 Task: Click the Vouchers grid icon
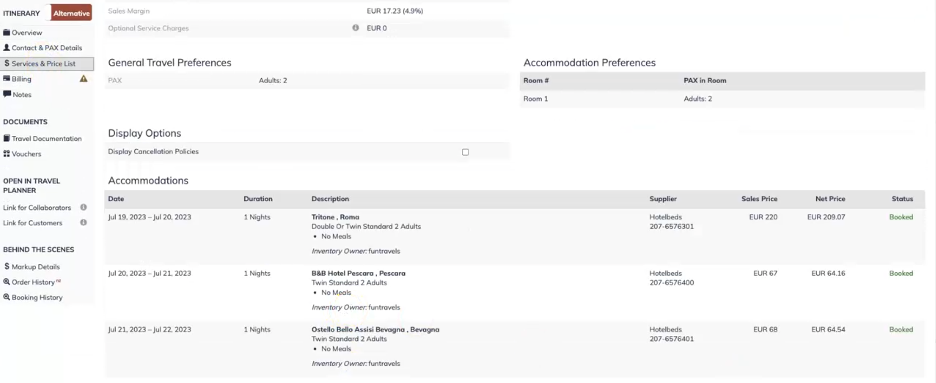click(x=6, y=154)
